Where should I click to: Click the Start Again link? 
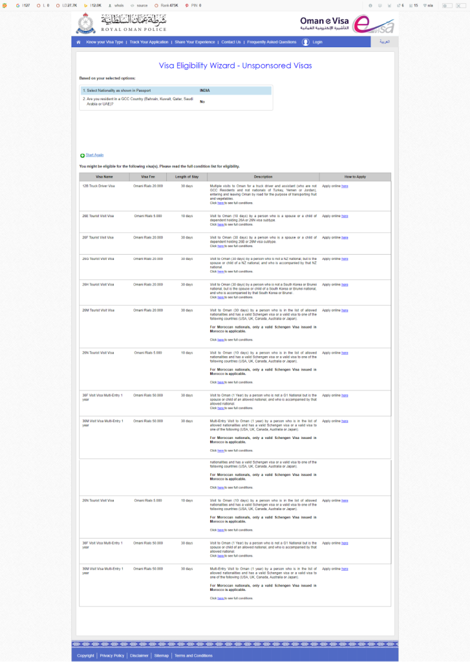pyautogui.click(x=94, y=155)
